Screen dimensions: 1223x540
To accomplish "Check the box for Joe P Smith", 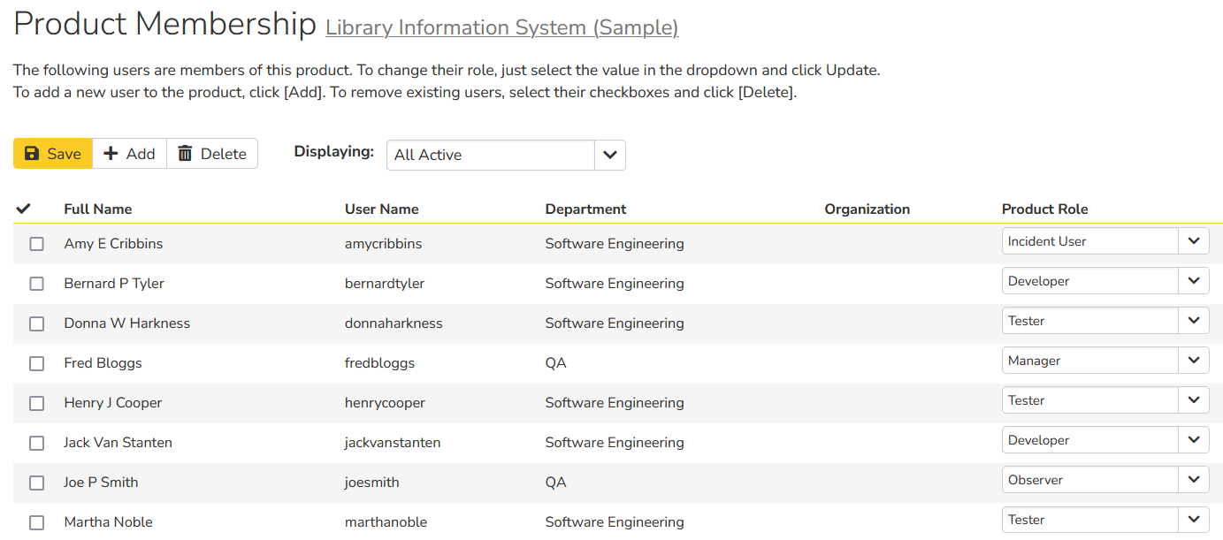I will (36, 483).
